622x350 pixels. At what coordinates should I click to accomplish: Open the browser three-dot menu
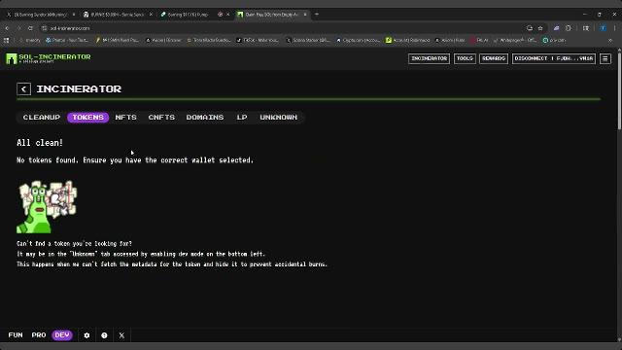pos(615,28)
